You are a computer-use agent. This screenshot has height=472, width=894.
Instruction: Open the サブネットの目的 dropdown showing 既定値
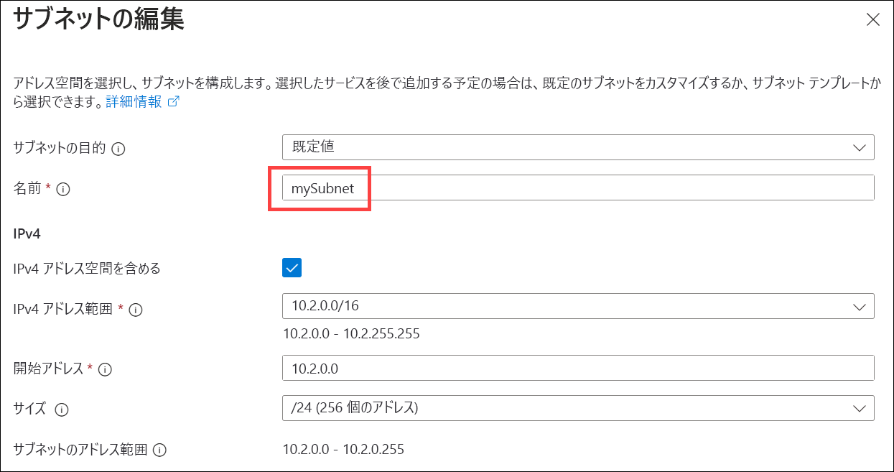click(578, 147)
